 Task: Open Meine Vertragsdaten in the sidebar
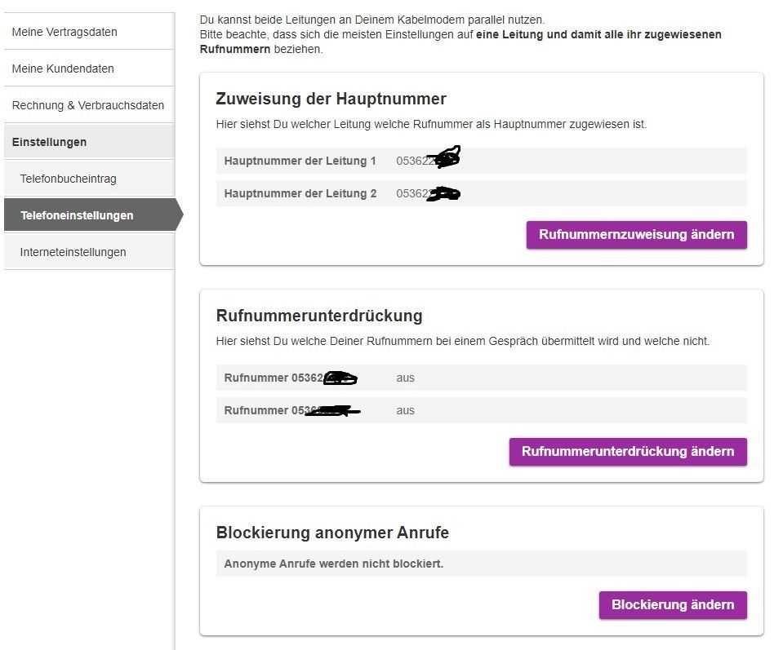click(x=65, y=32)
